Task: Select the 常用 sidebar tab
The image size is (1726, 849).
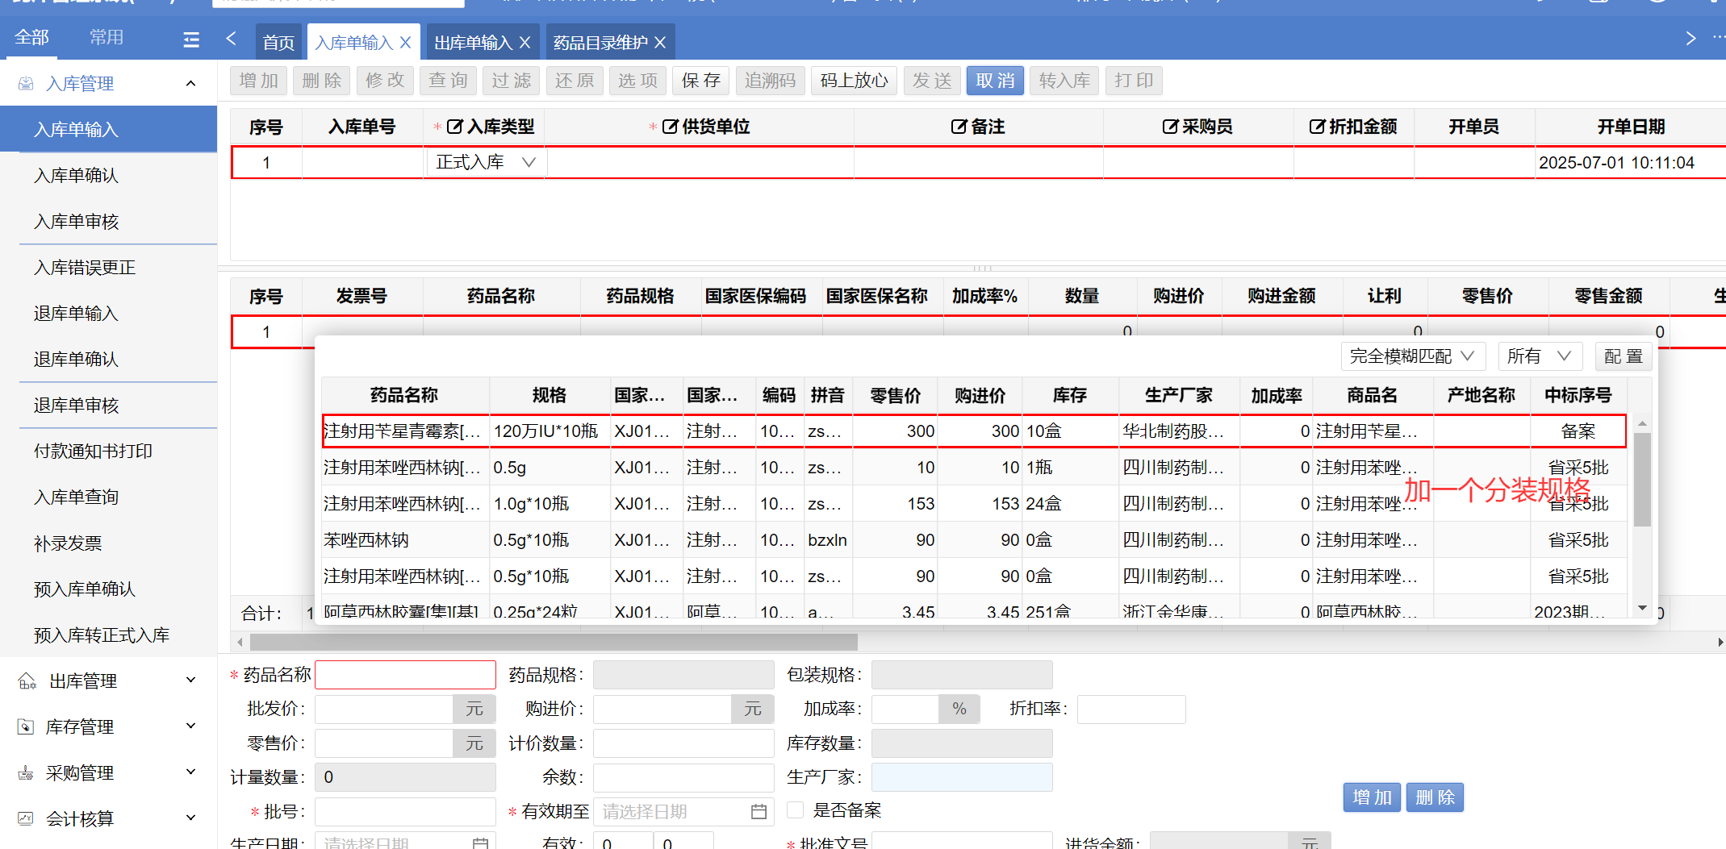Action: [x=107, y=37]
